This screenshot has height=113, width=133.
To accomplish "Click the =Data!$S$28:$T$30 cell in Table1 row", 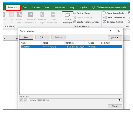I will click(75, 47).
